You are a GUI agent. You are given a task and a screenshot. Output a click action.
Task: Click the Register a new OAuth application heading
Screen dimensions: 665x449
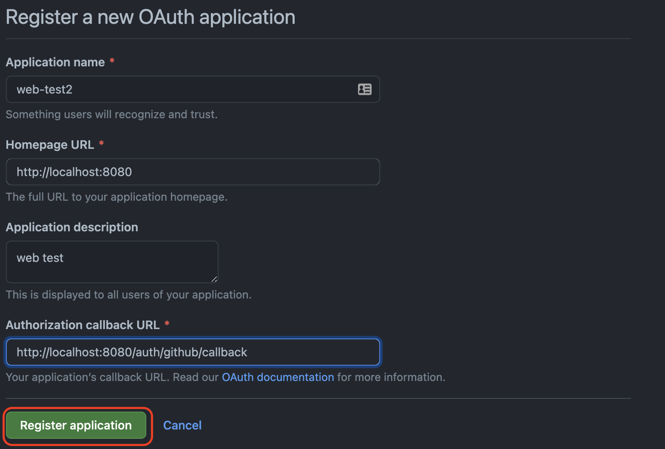(150, 17)
